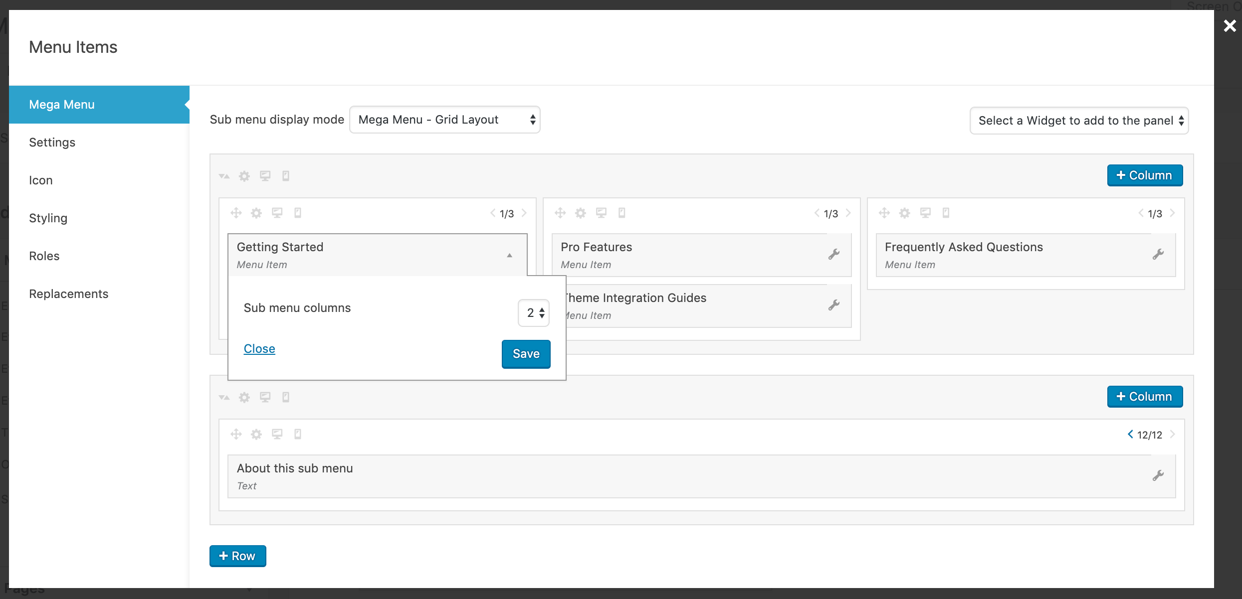Click move handle icon in Getting Started column
This screenshot has width=1242, height=599.
[x=236, y=213]
